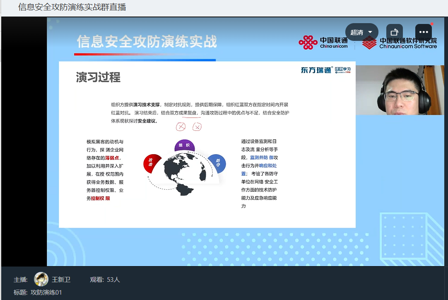Click the stream title 攻防演练01

[46, 292]
